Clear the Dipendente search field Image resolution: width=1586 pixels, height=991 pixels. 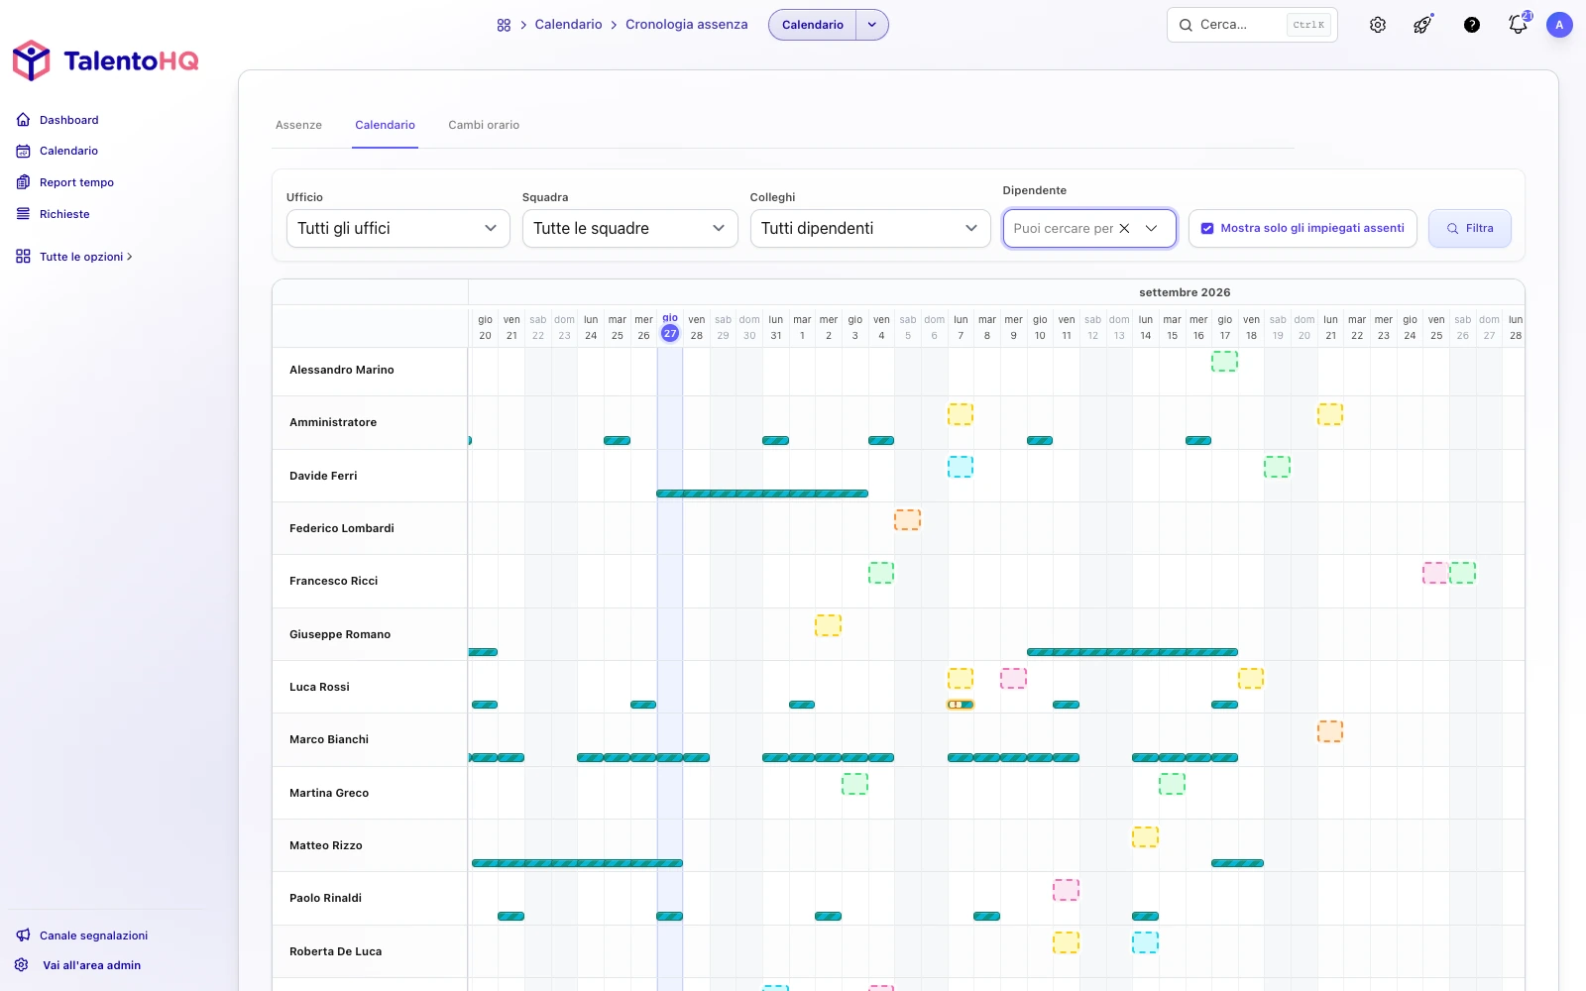point(1124,228)
